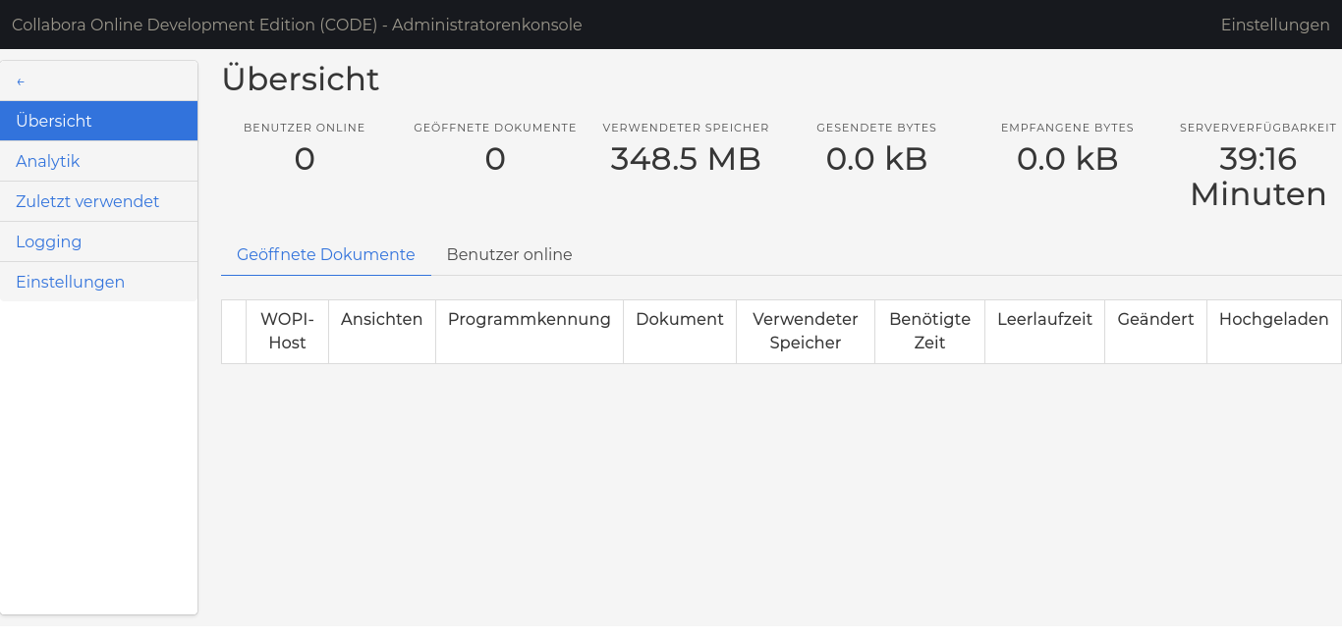
Task: Click the Ansichten column header
Action: [381, 320]
